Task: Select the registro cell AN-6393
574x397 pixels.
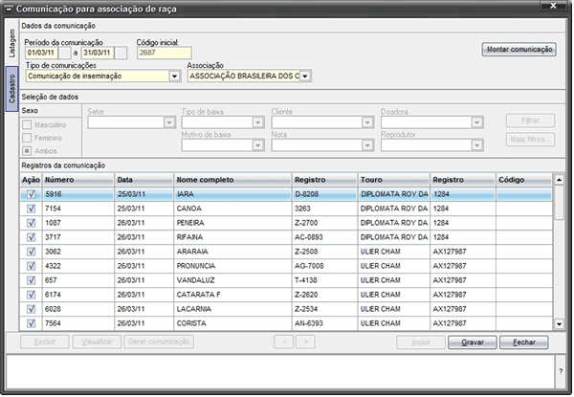Action: [x=324, y=323]
